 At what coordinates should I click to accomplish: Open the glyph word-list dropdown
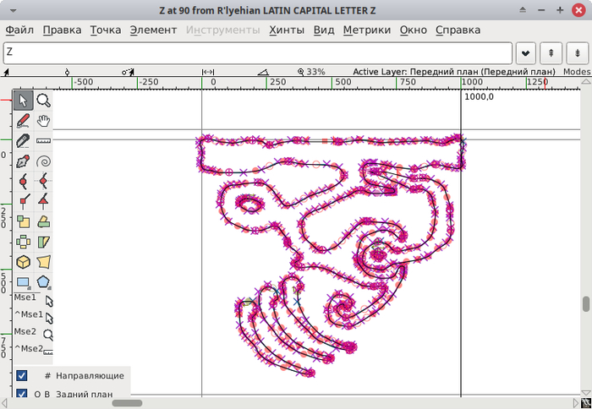point(525,53)
